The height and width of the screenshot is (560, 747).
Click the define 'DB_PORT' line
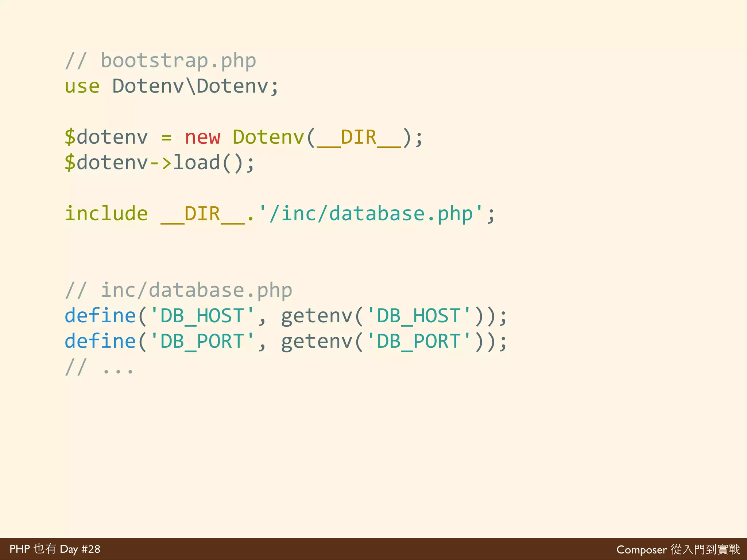[x=286, y=342]
